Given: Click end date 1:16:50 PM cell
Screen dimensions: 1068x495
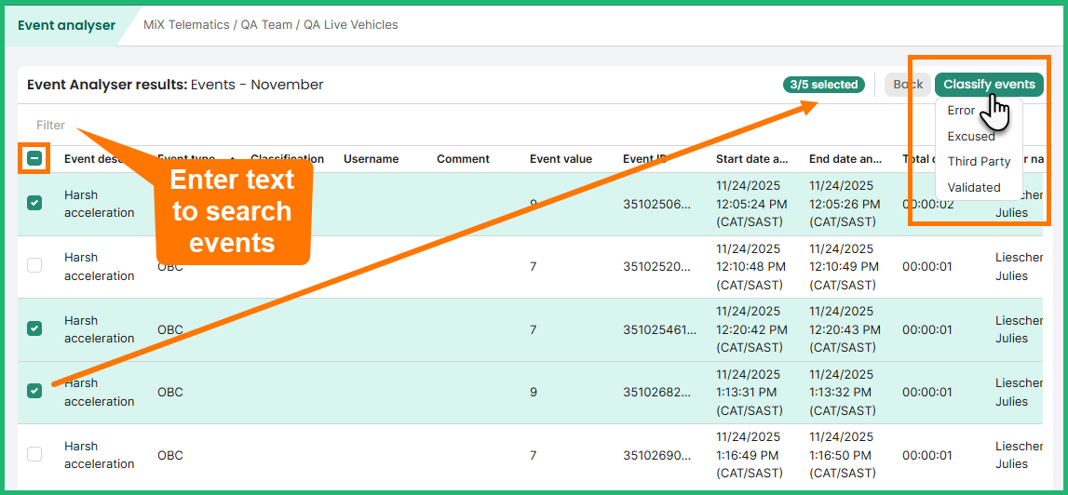Looking at the screenshot, I should (x=842, y=455).
